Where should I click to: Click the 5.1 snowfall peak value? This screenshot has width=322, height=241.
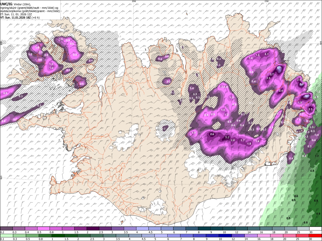279,68
